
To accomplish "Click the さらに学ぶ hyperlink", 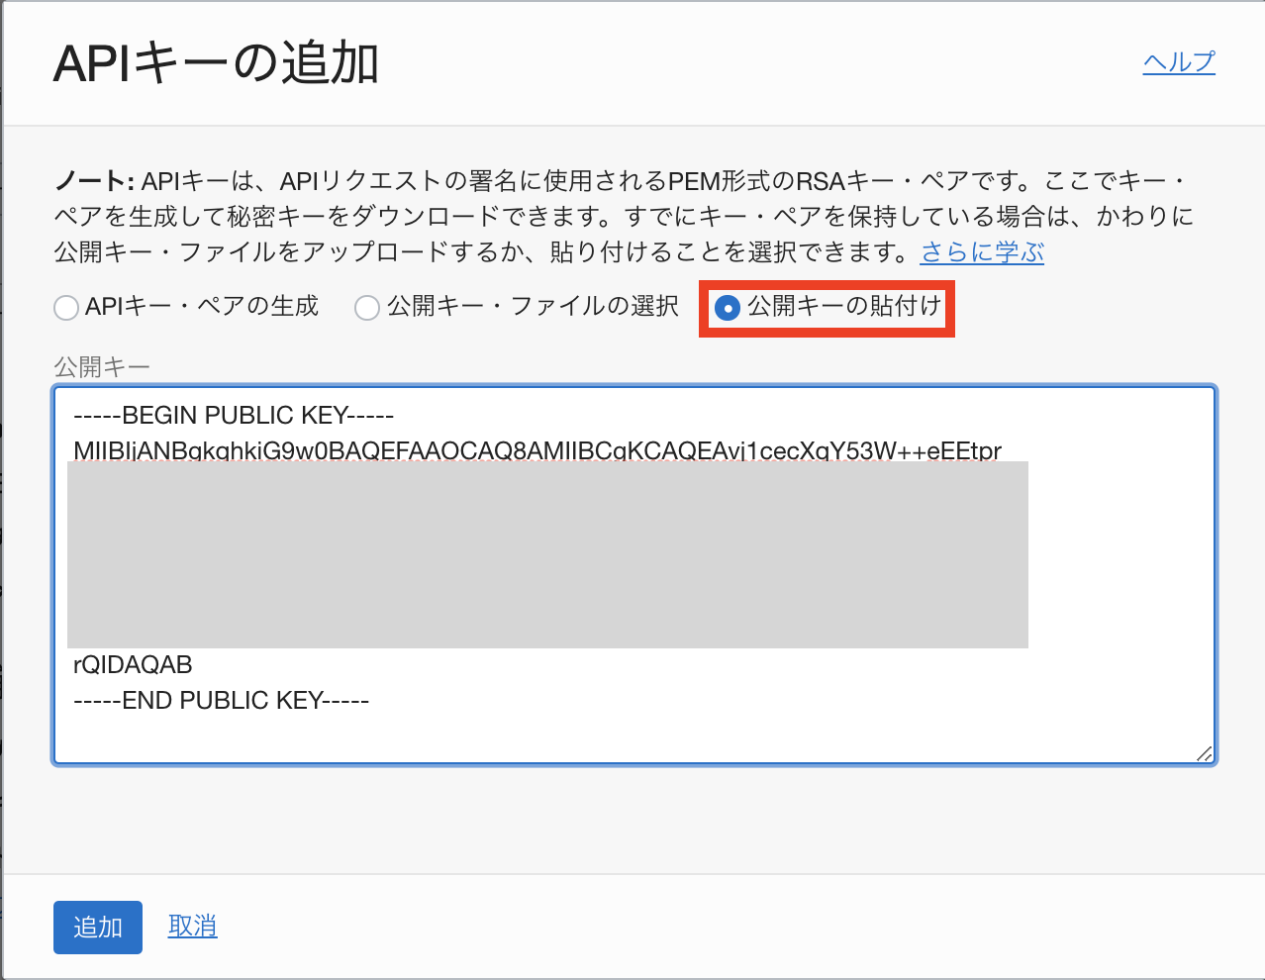I will [x=981, y=252].
